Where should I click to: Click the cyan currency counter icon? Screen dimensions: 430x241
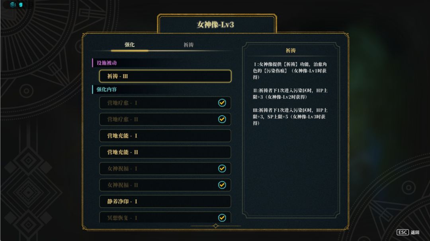(21, 5)
